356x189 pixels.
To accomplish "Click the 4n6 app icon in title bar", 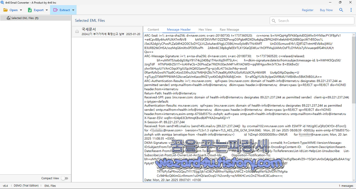I will click(3, 2).
